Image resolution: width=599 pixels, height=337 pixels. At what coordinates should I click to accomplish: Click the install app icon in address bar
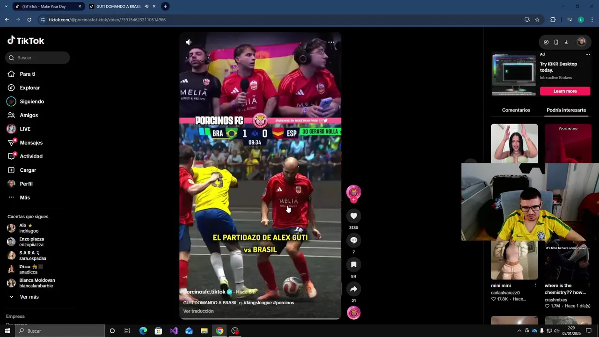(x=527, y=20)
